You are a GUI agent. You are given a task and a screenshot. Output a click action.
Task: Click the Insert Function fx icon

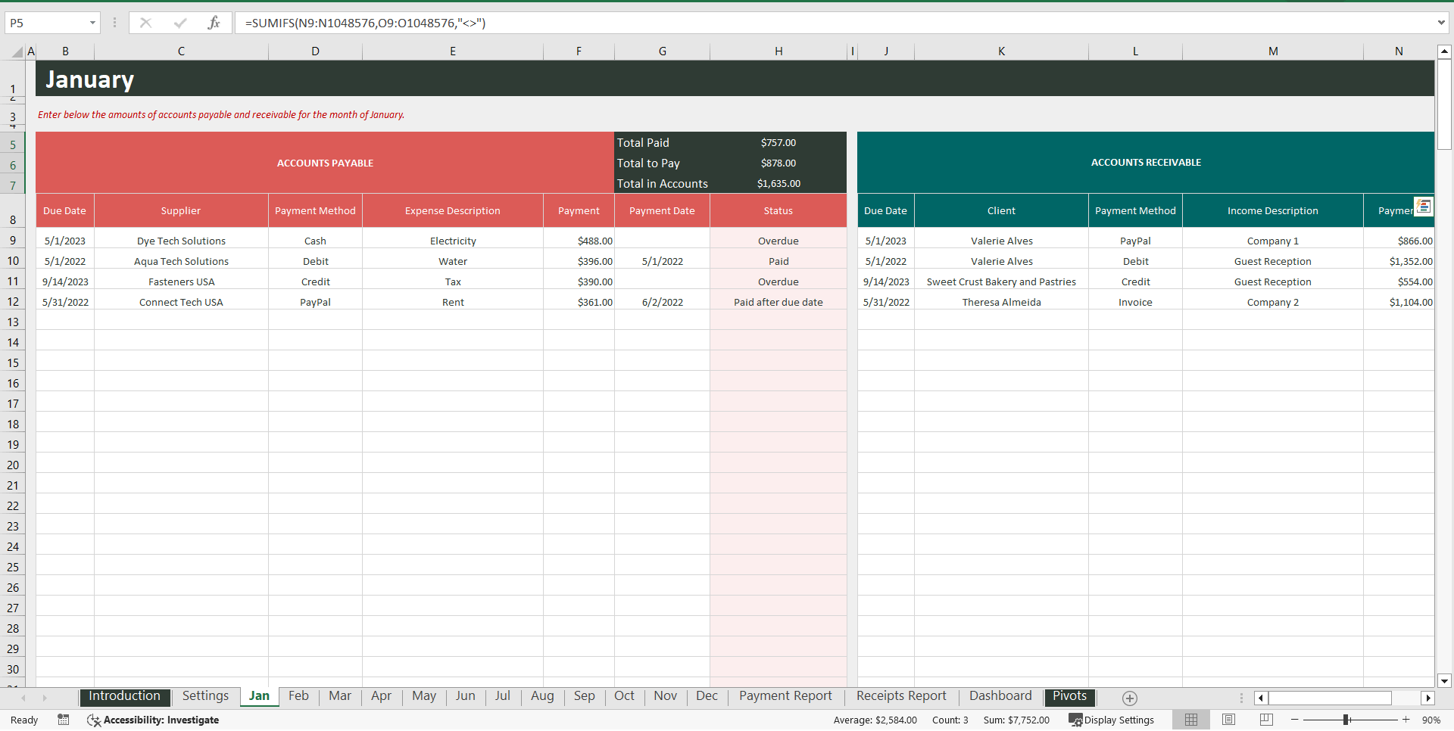tap(214, 23)
